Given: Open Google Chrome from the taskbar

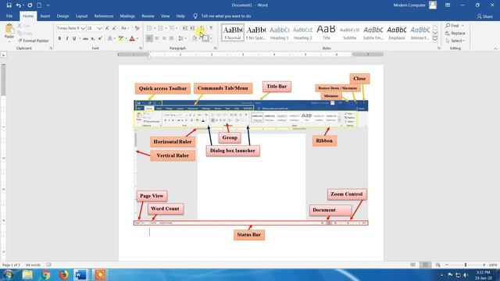Looking at the screenshot, I should click(x=45, y=274).
